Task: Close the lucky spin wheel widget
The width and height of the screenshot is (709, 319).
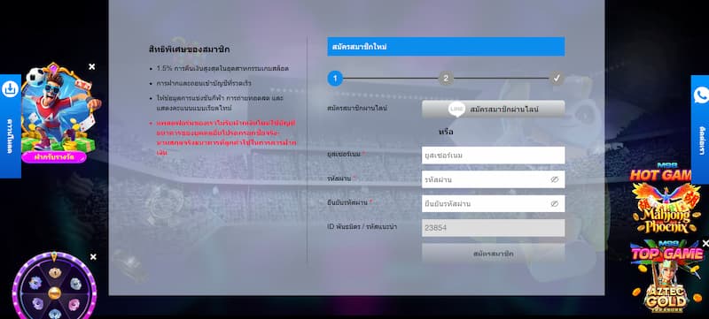Action: click(x=93, y=257)
